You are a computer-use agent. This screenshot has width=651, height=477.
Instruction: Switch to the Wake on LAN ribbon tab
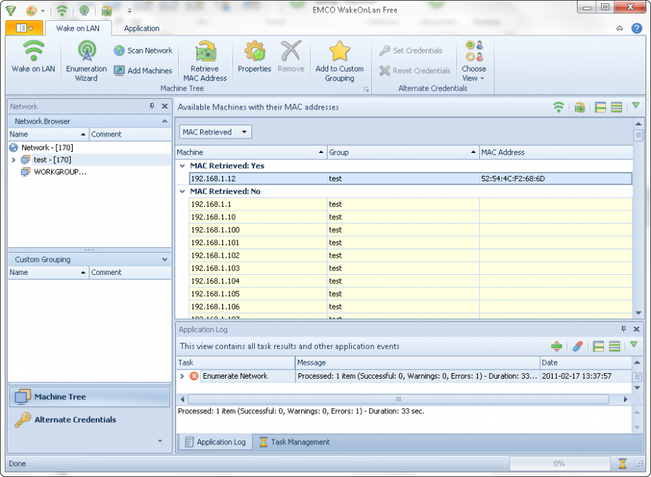pyautogui.click(x=78, y=28)
